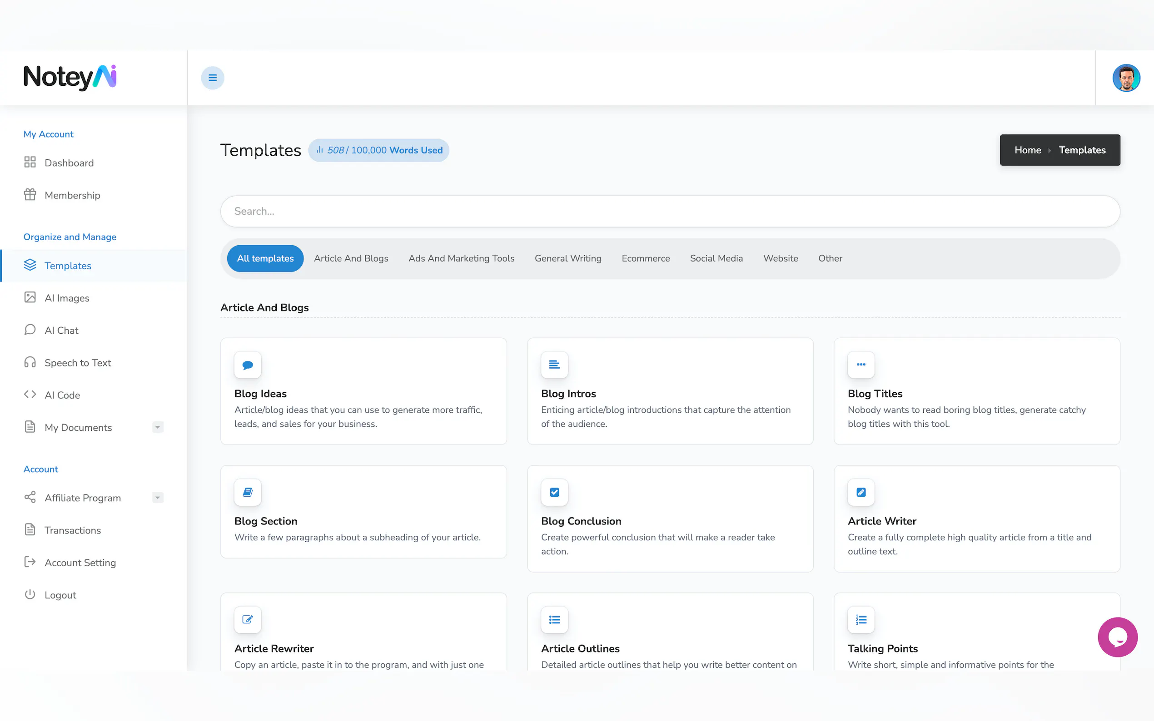Click the Blog Ideas speech bubble icon
Viewport: 1154px width, 721px height.
pos(248,365)
